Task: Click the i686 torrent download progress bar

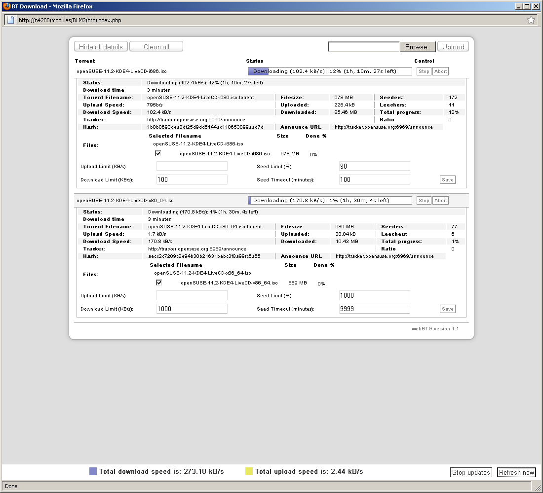Action: (x=330, y=71)
